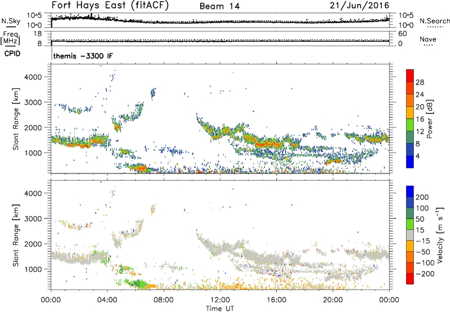The width and height of the screenshot is (450, 312).
Task: Click the "3000" tick on power panel
Action: pyautogui.click(x=33, y=102)
